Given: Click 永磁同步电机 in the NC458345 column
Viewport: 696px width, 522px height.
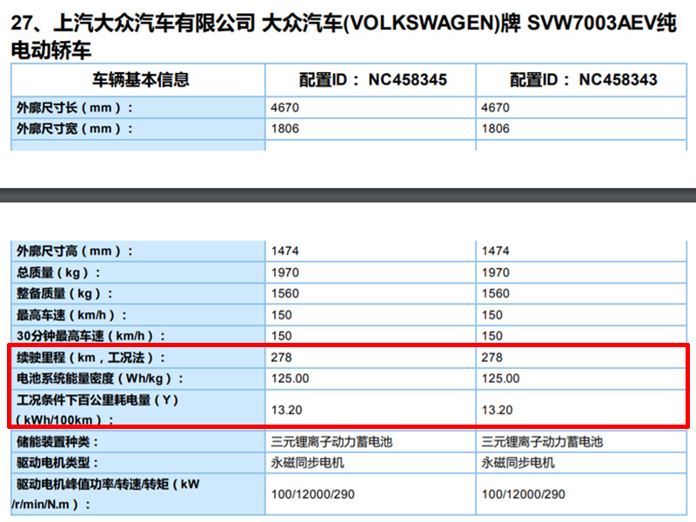Looking at the screenshot, I should click(308, 463).
